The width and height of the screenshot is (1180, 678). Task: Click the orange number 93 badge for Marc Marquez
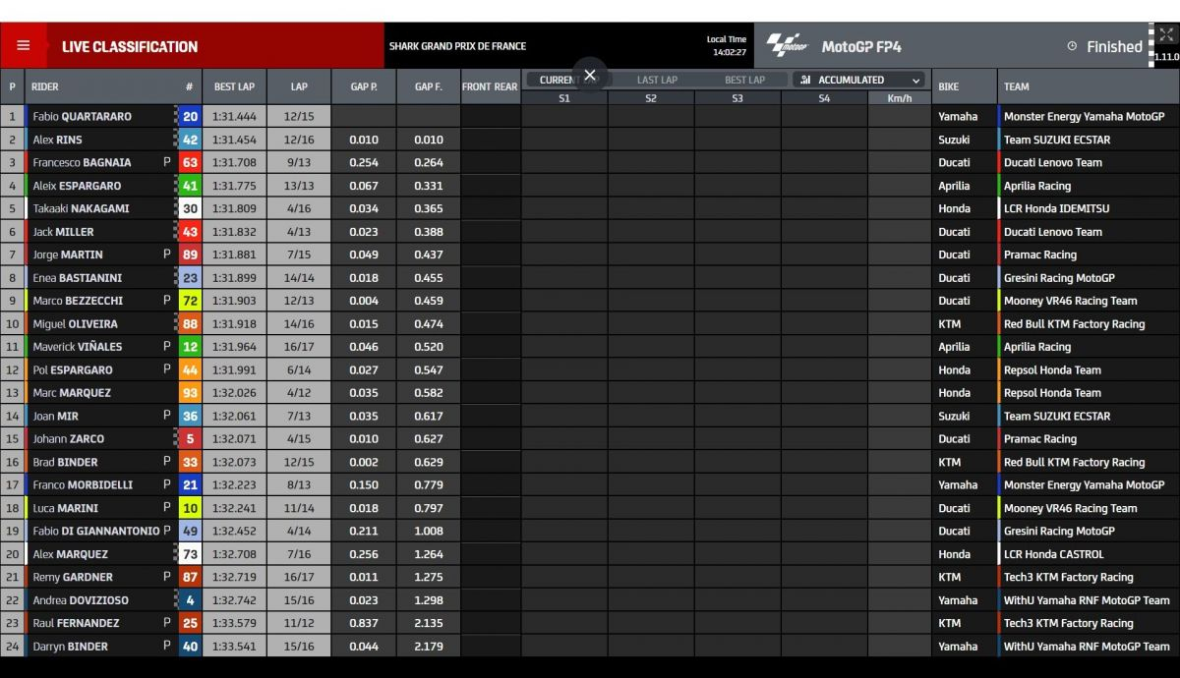click(x=190, y=392)
